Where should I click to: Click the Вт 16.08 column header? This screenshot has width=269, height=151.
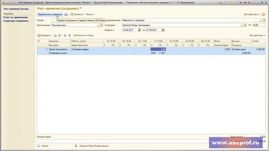tap(127, 41)
